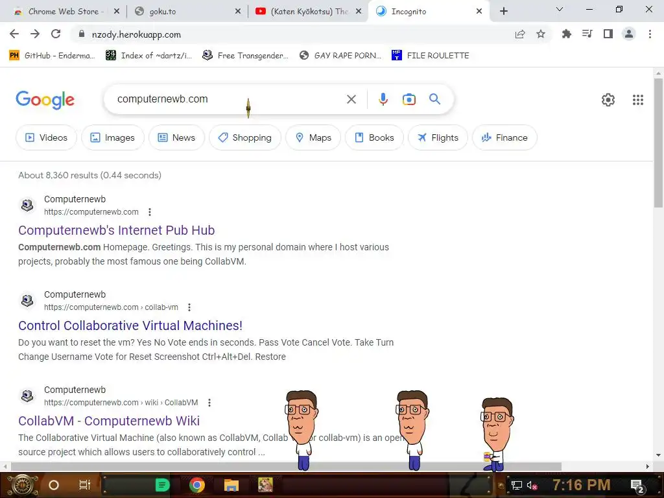Filter results by News
Image resolution: width=664 pixels, height=498 pixels.
[x=176, y=137]
